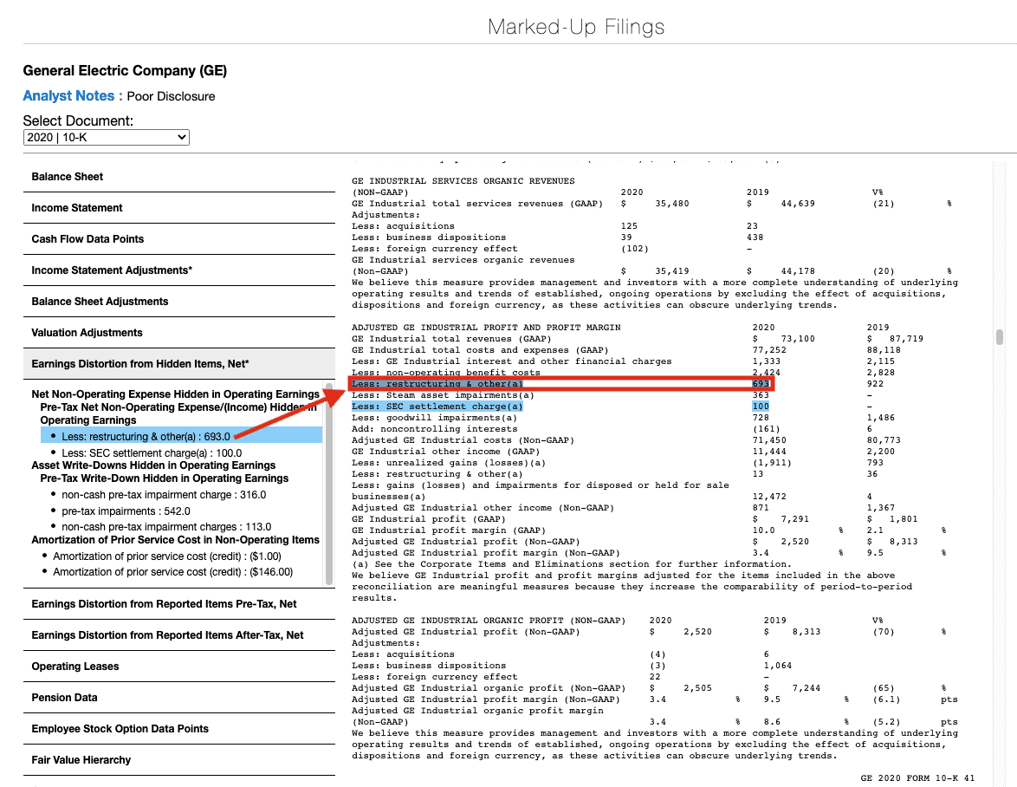Viewport: 1017px width, 787px height.
Task: Expand Earnings Distortion from Reported Items Pre-Tax
Action: point(179,604)
